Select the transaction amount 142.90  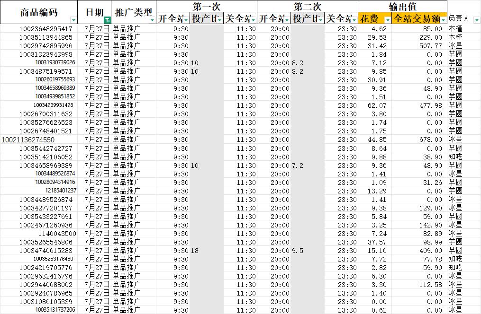click(431, 225)
